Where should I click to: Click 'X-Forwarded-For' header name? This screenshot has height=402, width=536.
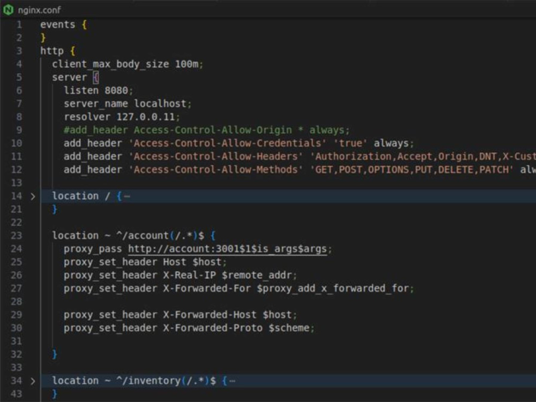click(x=206, y=288)
